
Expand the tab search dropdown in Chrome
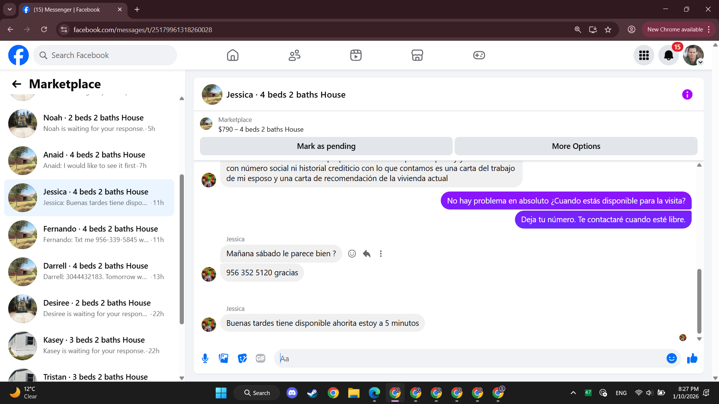coord(10,9)
